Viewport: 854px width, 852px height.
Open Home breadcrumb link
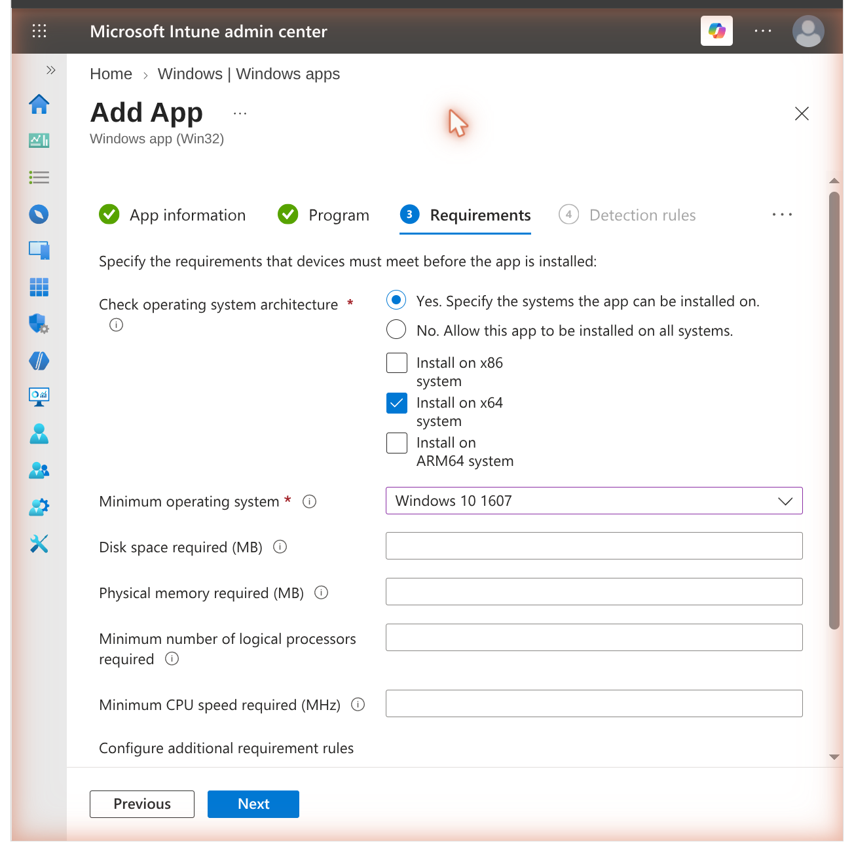pos(111,74)
